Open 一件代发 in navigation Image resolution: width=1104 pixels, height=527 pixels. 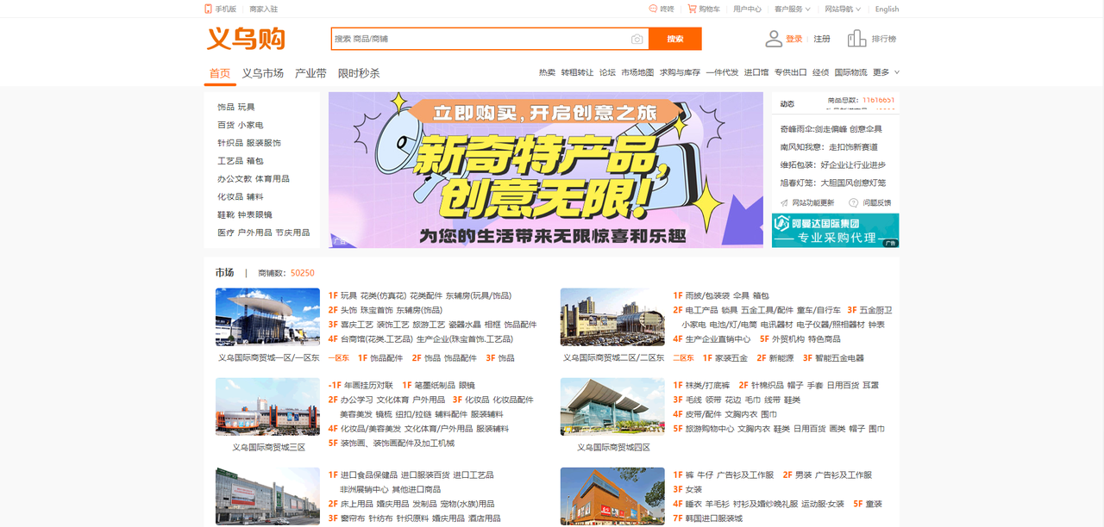pos(722,72)
